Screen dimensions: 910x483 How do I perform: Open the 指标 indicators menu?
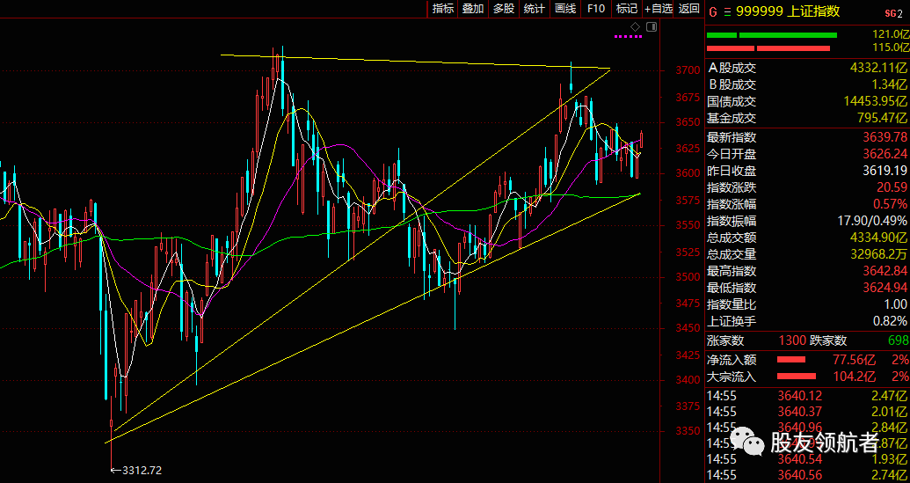click(x=443, y=9)
